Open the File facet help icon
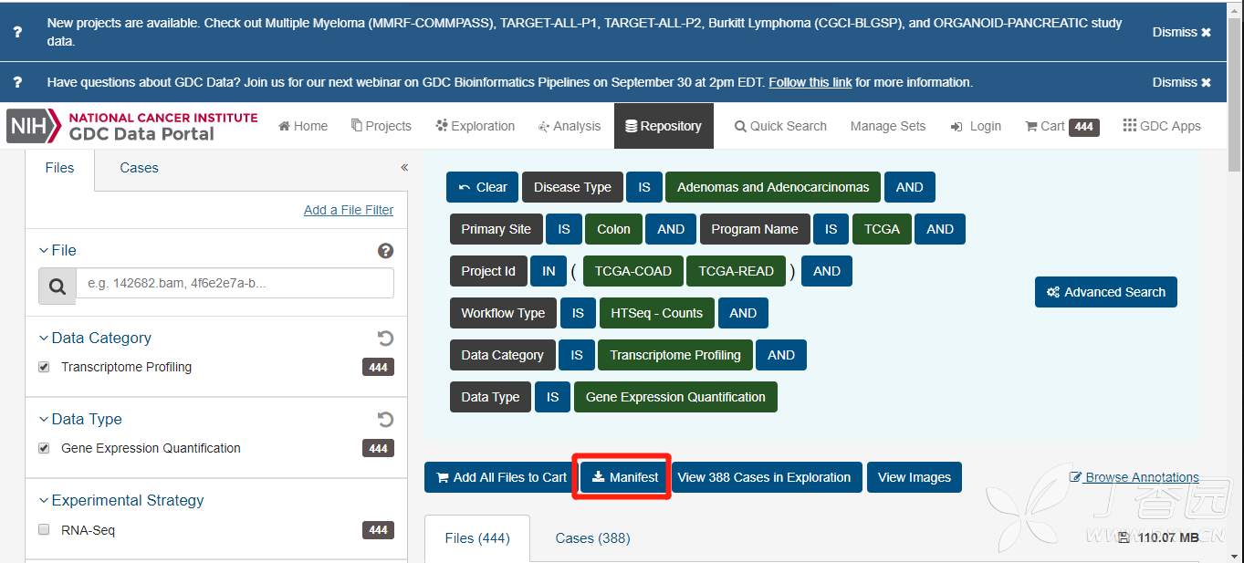 click(x=385, y=251)
